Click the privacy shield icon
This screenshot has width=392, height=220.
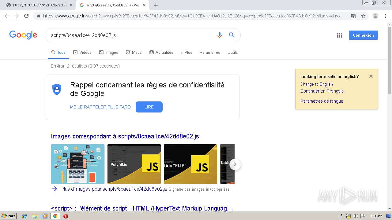pyautogui.click(x=57, y=90)
